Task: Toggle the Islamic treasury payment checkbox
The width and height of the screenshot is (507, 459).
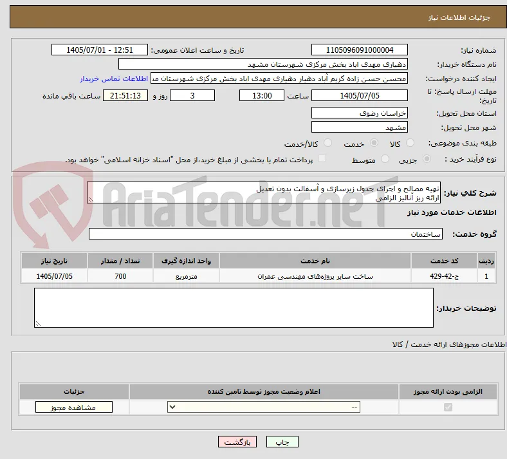Action: (x=322, y=158)
